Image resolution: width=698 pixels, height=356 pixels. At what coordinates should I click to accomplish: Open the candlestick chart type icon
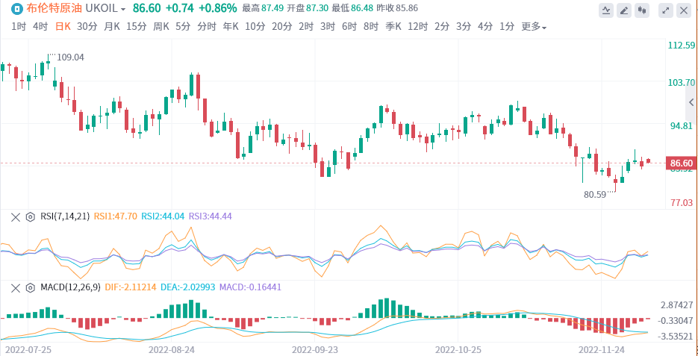642,10
